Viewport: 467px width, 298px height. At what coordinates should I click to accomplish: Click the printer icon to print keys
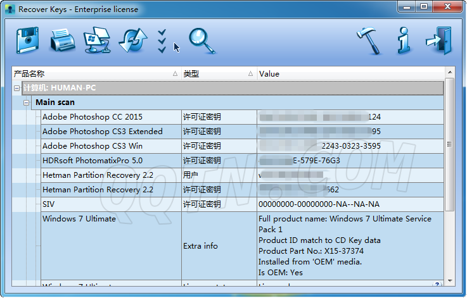tap(63, 41)
